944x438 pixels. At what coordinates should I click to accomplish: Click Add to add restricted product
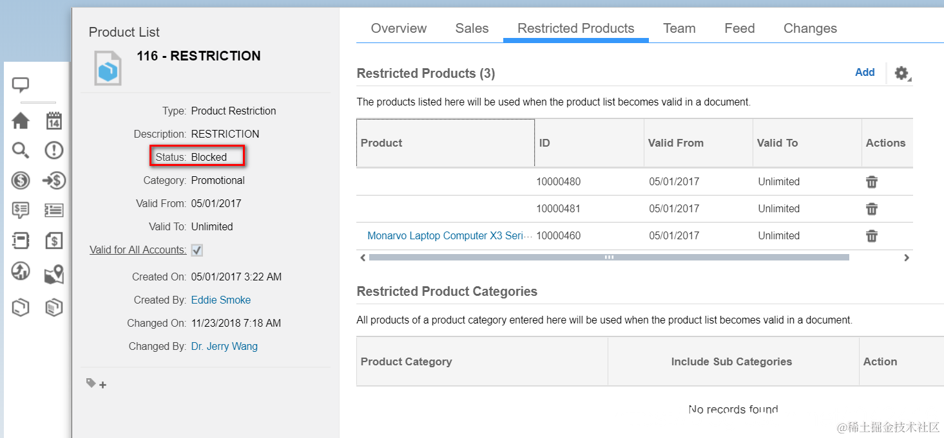click(x=865, y=73)
